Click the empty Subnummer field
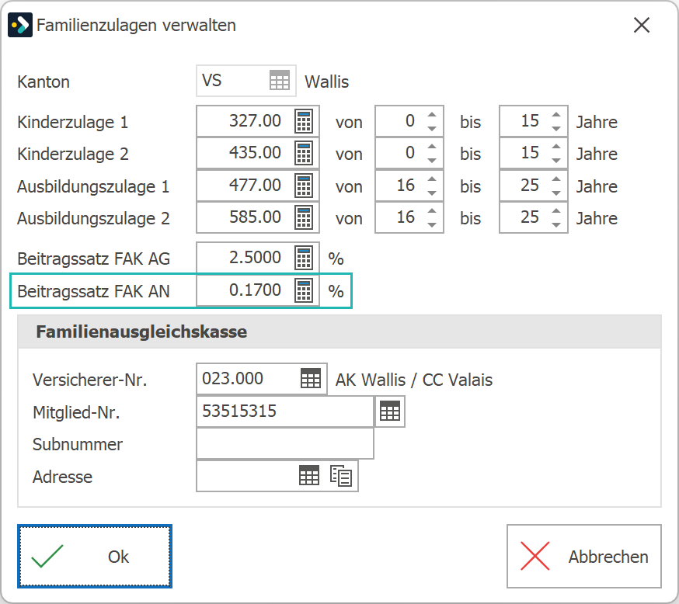This screenshot has width=679, height=604. 285,443
